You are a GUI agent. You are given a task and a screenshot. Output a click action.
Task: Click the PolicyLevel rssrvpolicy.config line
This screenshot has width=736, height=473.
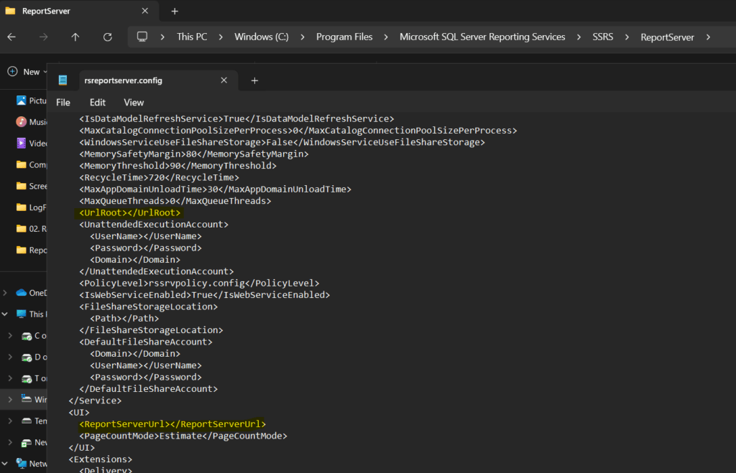[199, 283]
